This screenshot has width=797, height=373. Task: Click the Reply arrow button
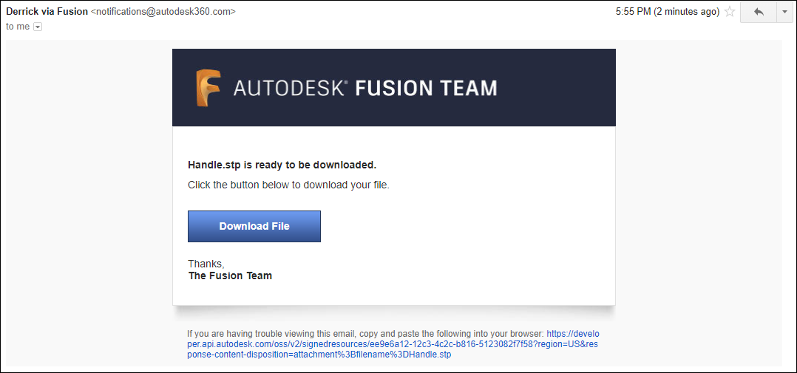pos(758,12)
